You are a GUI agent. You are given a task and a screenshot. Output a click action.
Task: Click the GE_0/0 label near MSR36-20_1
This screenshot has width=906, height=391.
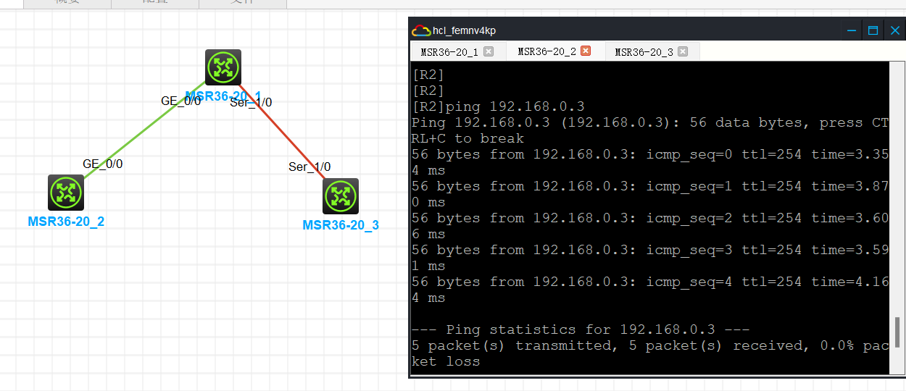[x=180, y=101]
